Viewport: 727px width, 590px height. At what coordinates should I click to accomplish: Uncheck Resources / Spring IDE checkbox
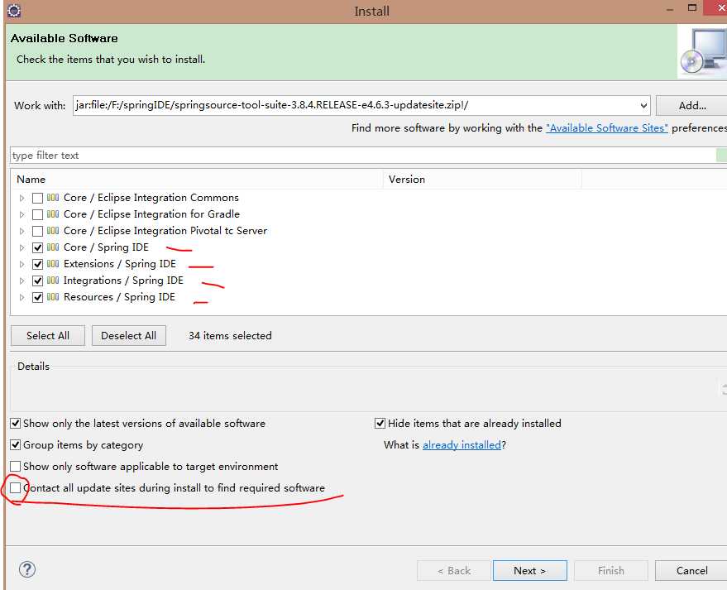pyautogui.click(x=37, y=297)
